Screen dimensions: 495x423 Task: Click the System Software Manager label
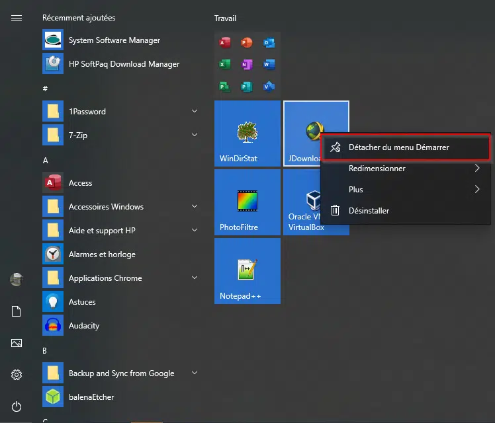(x=114, y=40)
